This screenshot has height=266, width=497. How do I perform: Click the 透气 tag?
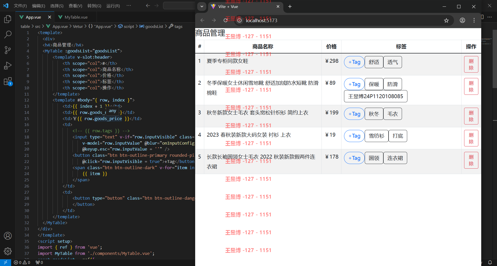(x=392, y=62)
